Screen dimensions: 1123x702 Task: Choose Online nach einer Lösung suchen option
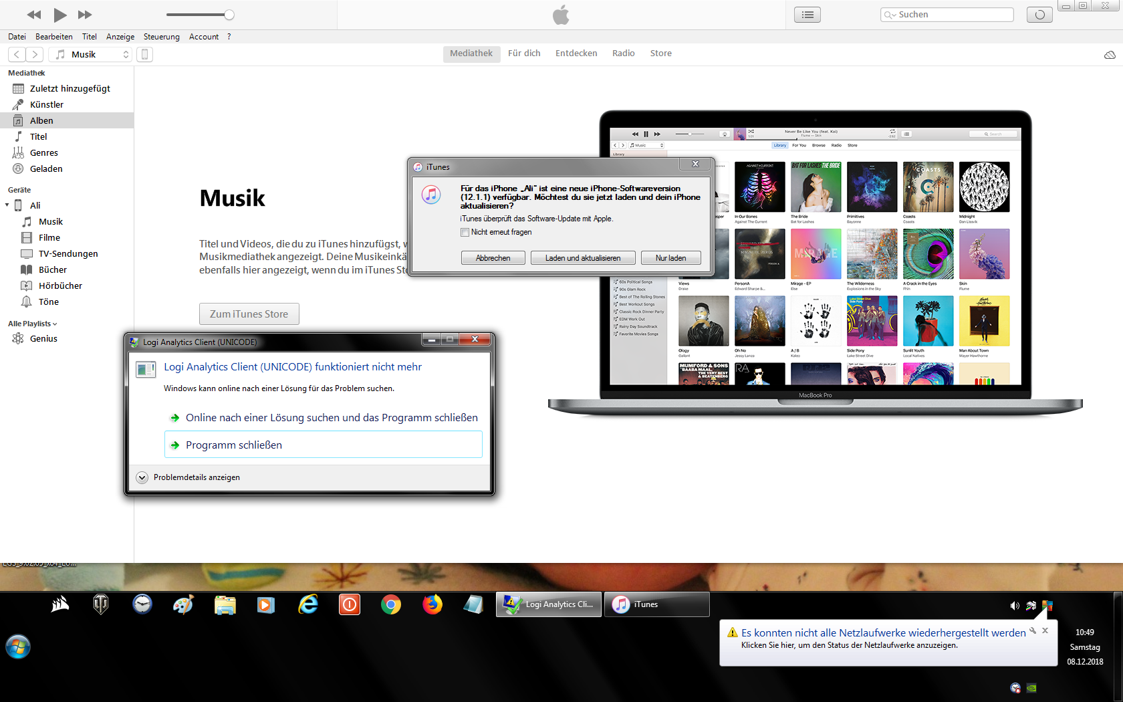(324, 418)
